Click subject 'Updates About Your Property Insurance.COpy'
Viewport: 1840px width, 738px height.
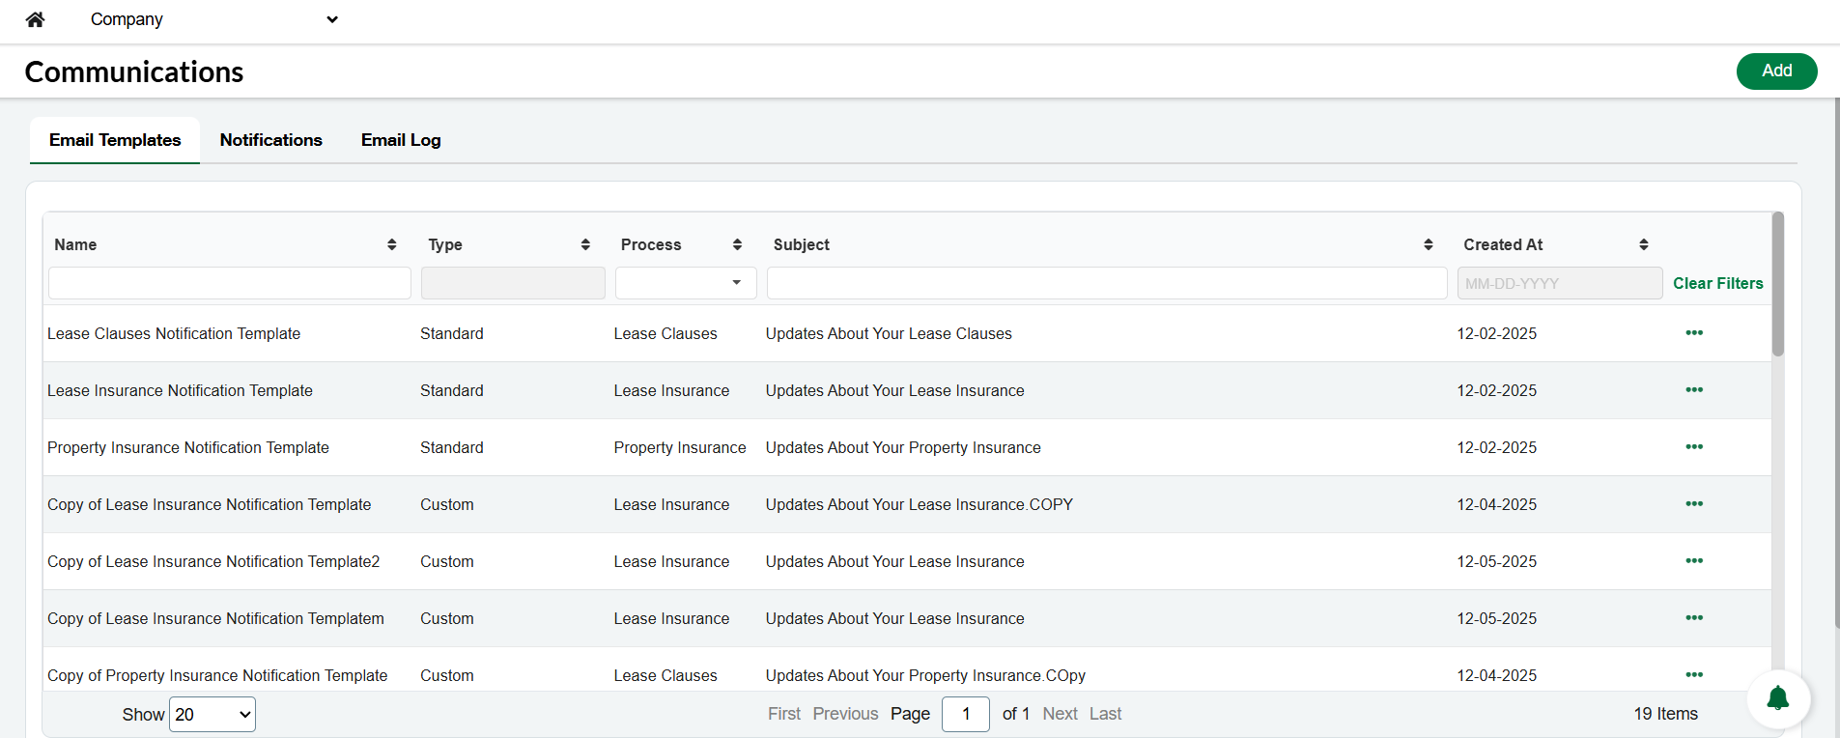925,675
